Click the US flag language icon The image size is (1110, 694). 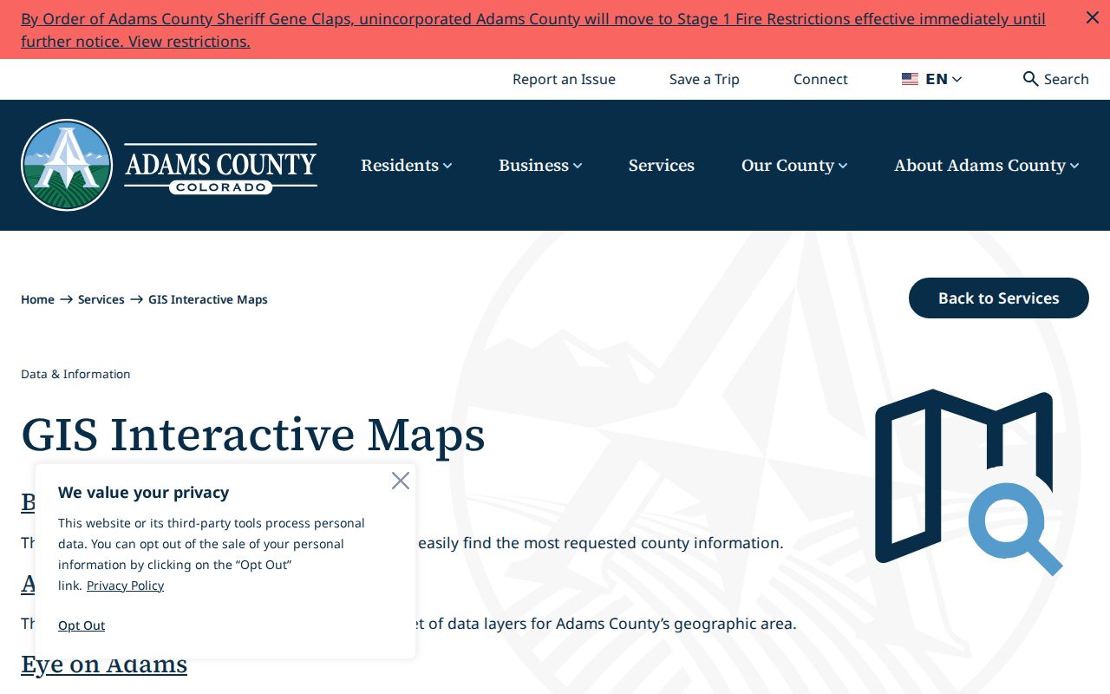(910, 79)
